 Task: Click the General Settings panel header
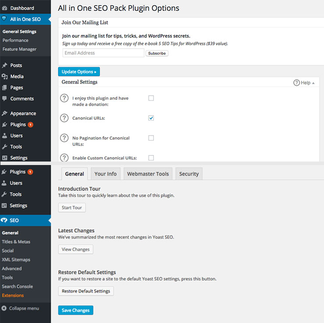[x=79, y=82]
